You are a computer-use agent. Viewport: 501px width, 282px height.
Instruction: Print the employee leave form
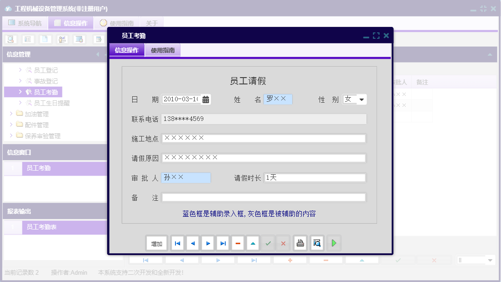click(300, 243)
